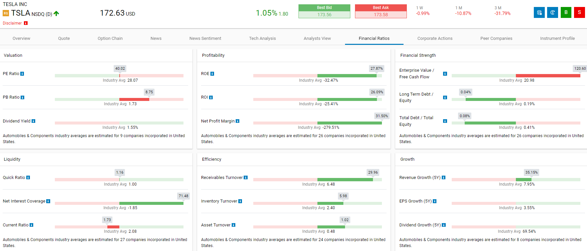Click the info icon next to ROI
The image size is (587, 251).
(x=211, y=97)
